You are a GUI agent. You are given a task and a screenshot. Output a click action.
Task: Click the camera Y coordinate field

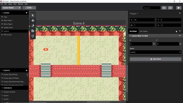point(168,44)
